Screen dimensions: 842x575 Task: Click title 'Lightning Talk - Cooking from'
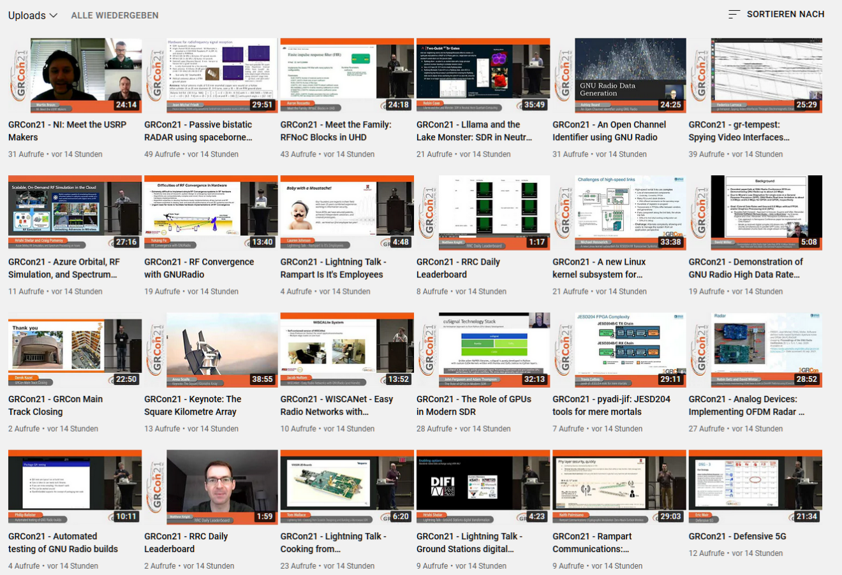click(x=334, y=542)
